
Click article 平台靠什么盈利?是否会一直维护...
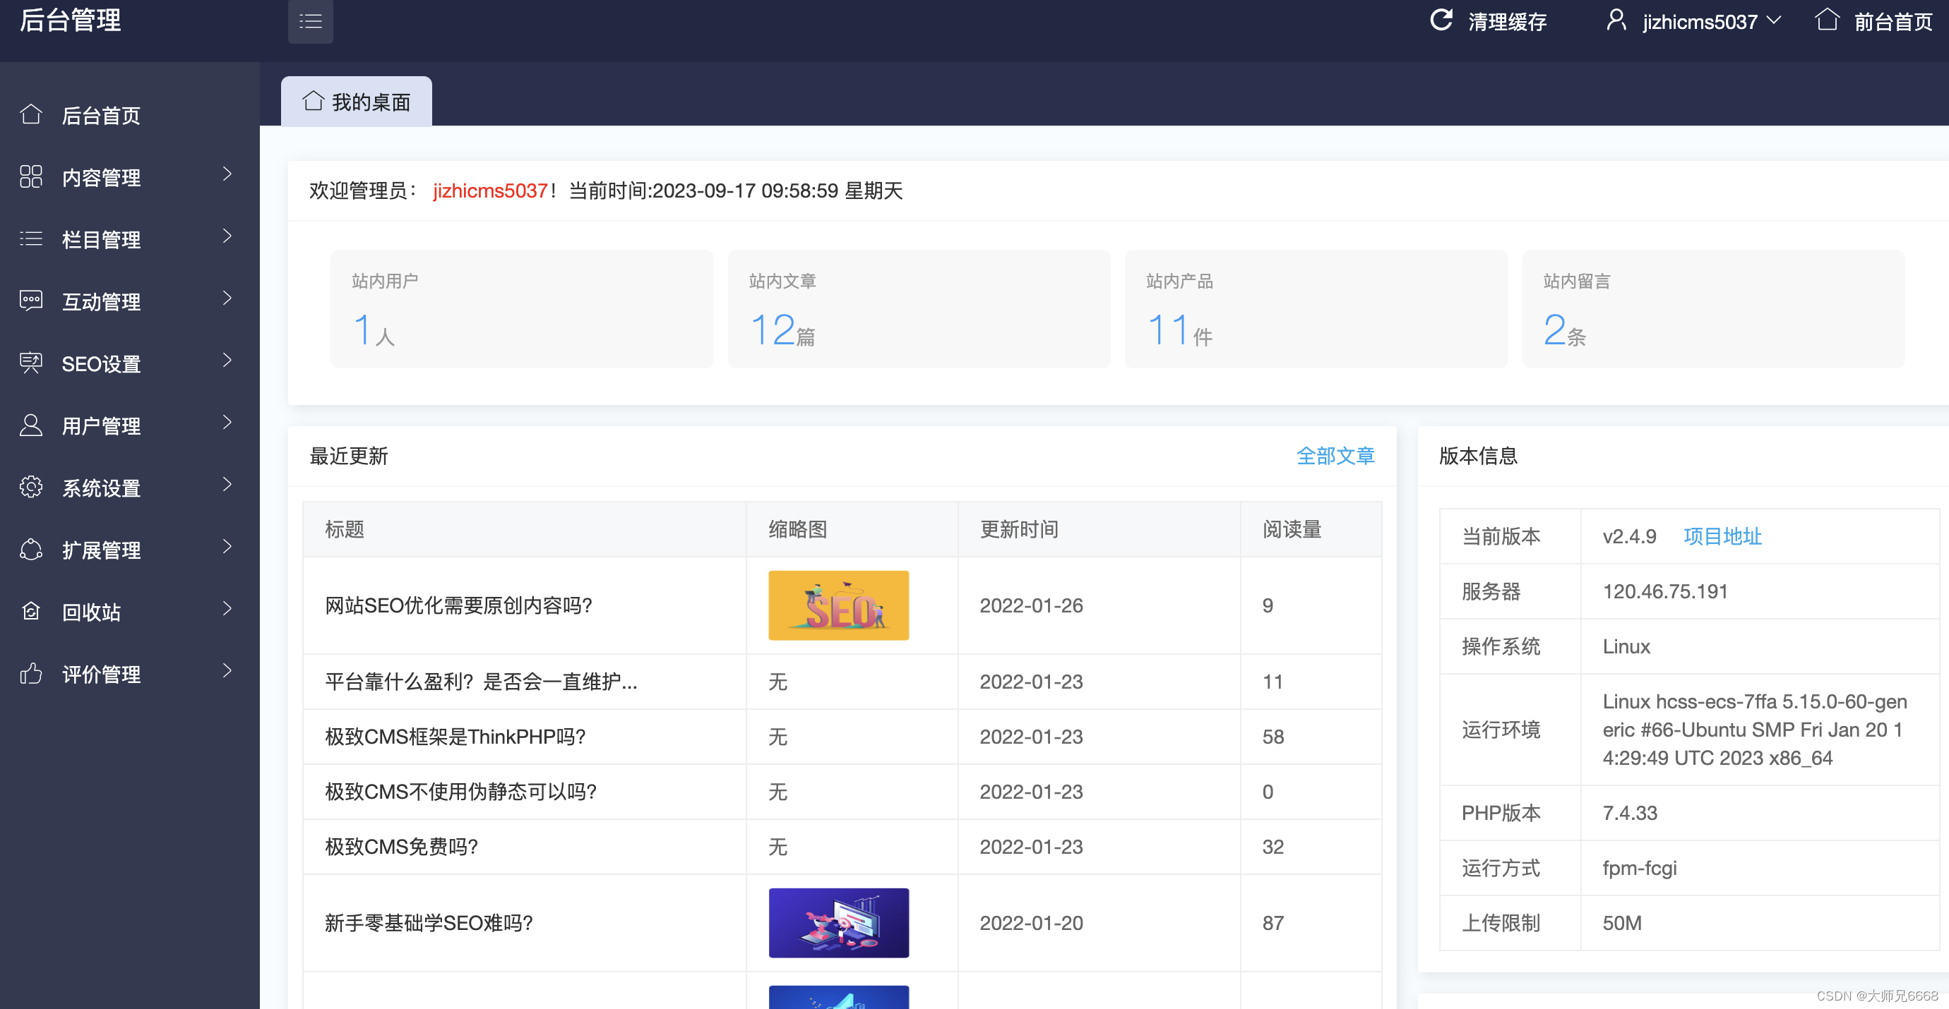[481, 682]
